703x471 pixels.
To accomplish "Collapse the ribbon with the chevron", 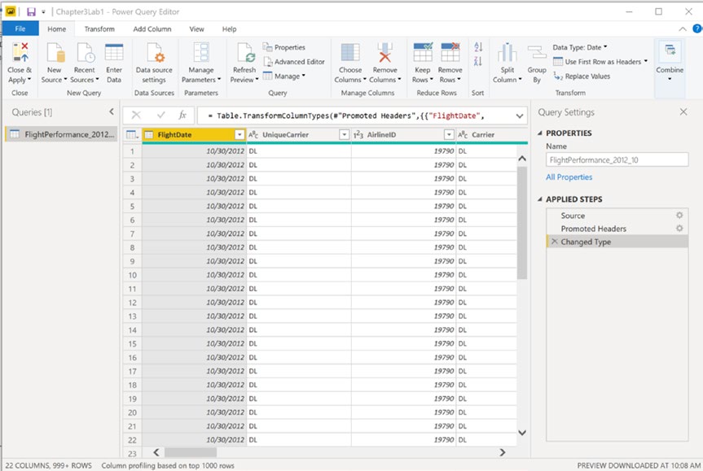I will point(683,29).
